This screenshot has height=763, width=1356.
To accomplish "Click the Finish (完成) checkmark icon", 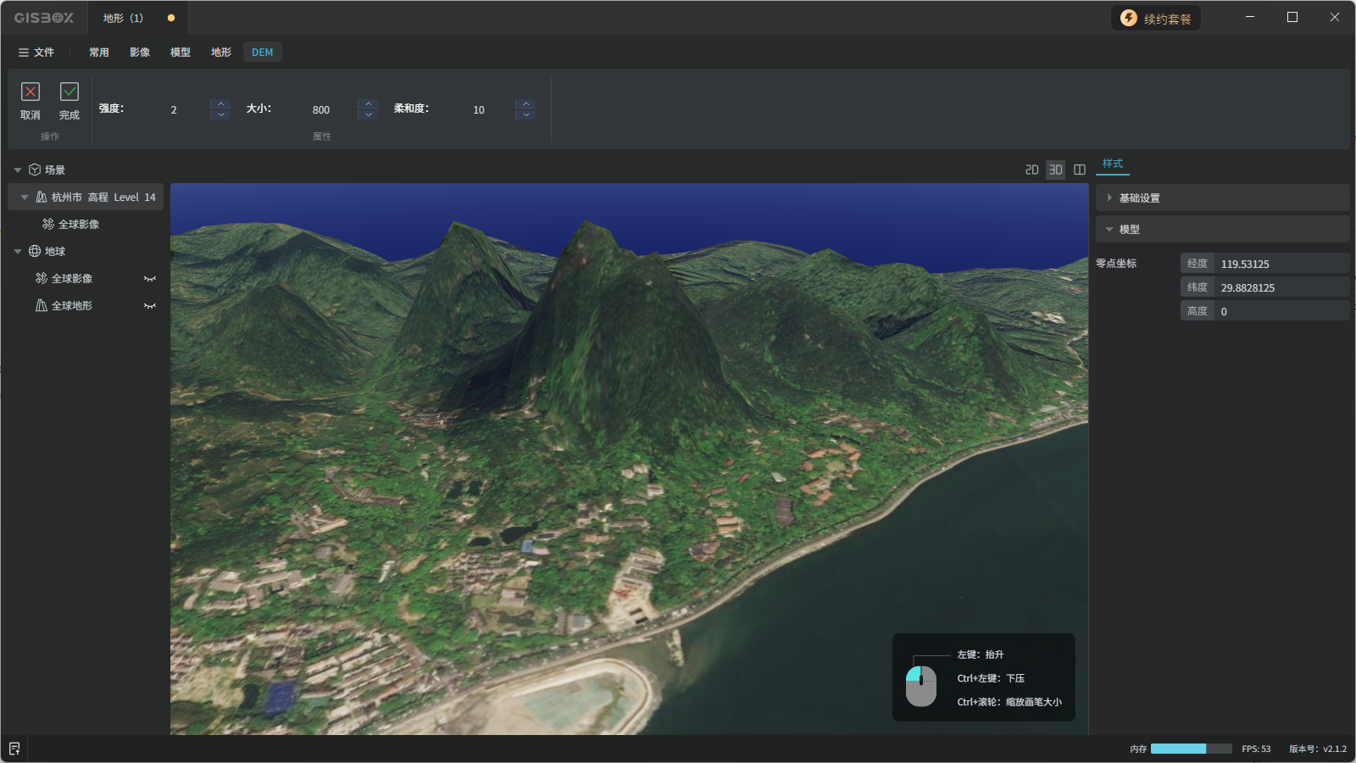I will click(x=69, y=92).
